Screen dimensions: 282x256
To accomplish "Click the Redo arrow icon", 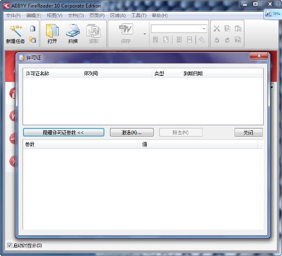I will pos(227,40).
